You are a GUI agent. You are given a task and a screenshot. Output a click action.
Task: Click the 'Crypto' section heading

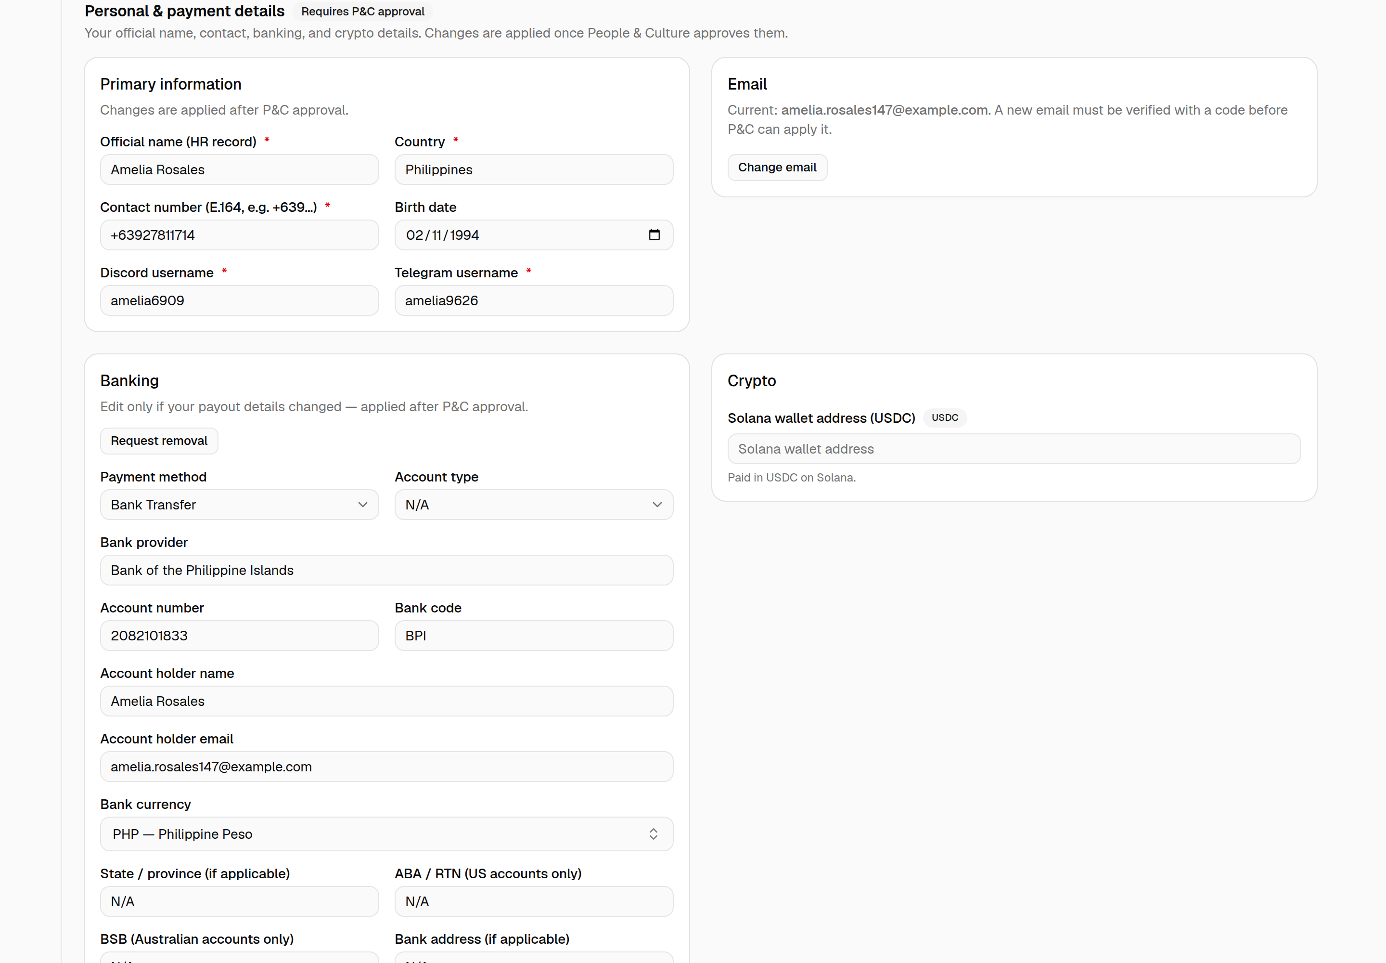(x=752, y=381)
